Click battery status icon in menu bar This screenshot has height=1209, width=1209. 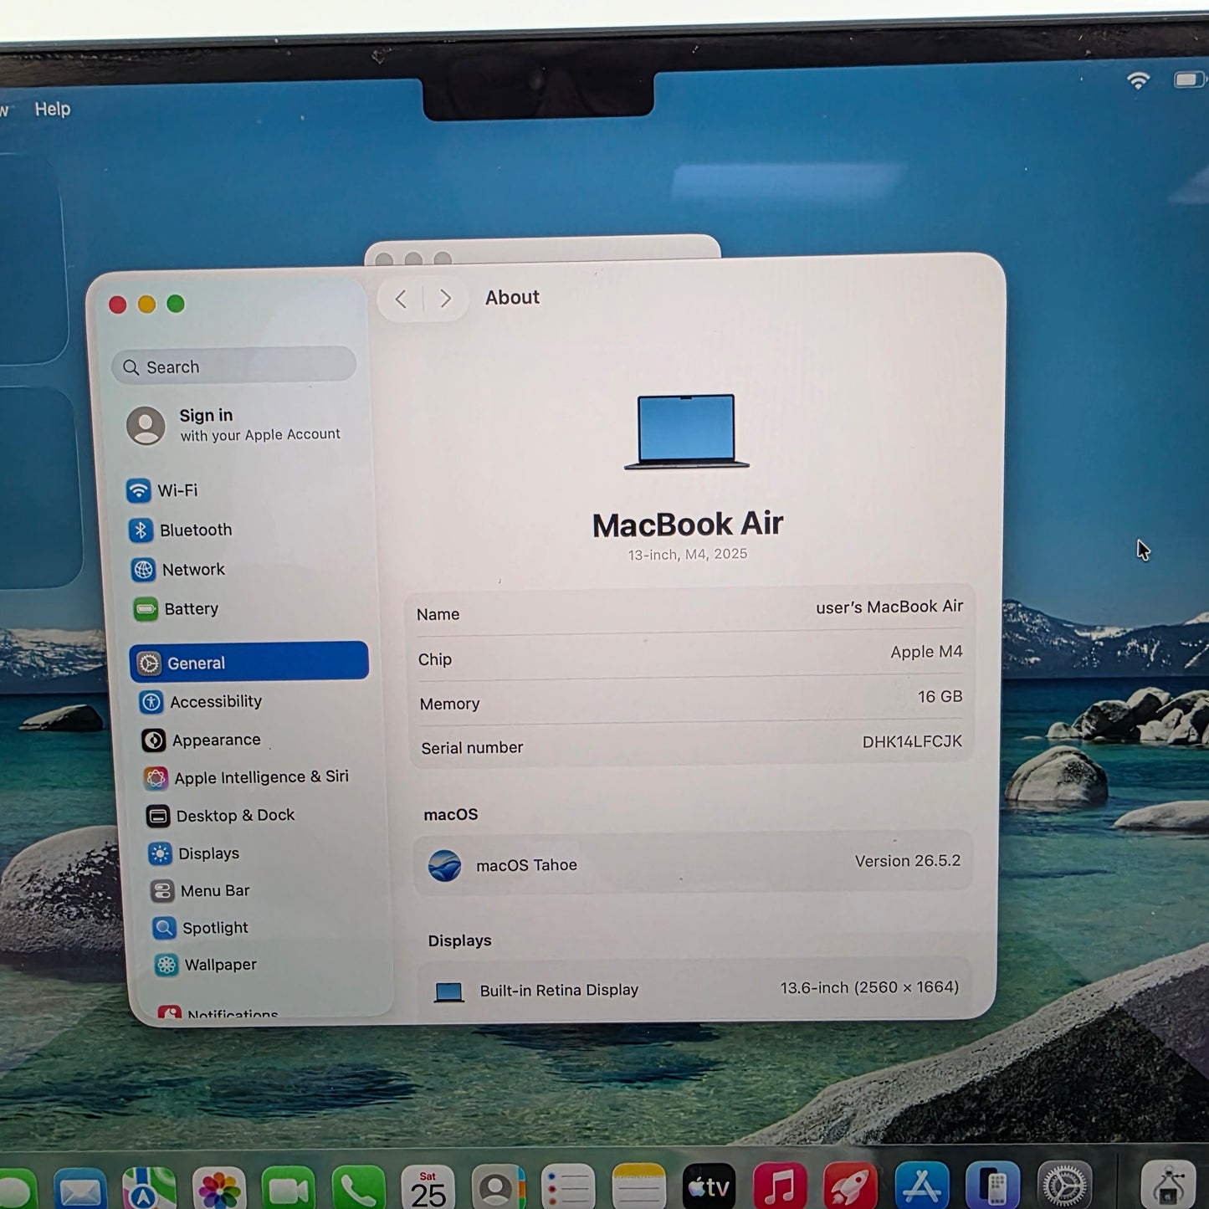tap(1188, 80)
